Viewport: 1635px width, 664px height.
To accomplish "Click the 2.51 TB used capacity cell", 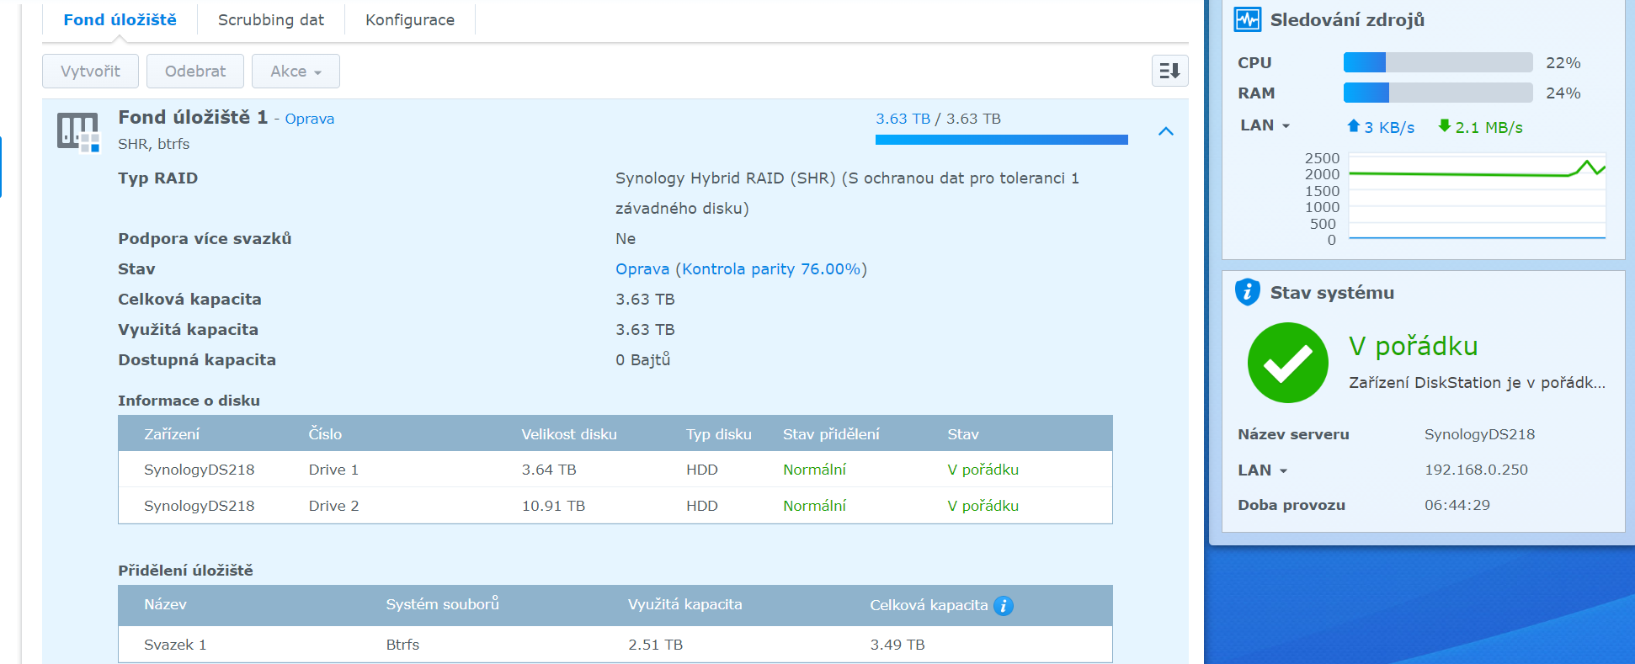I will click(655, 645).
